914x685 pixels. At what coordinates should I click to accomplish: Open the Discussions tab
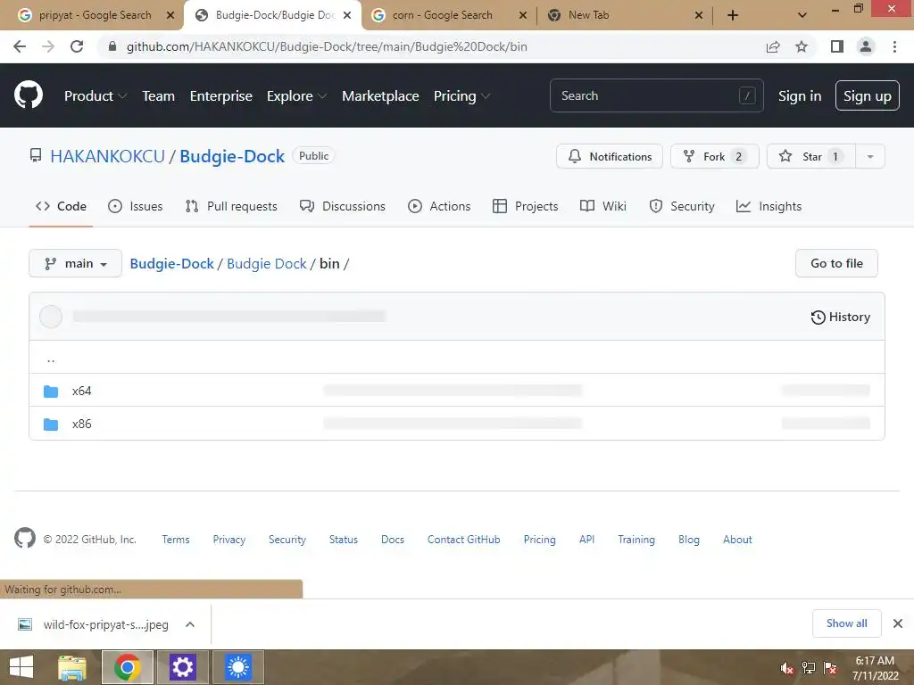[x=342, y=206]
